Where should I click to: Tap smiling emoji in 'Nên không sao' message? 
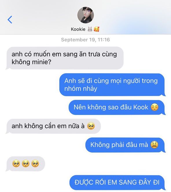[155, 107]
